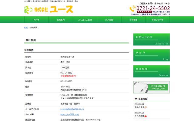194x121 pixels.
Task: Select the table phone number 0721-24-5502
Action: click(x=66, y=73)
